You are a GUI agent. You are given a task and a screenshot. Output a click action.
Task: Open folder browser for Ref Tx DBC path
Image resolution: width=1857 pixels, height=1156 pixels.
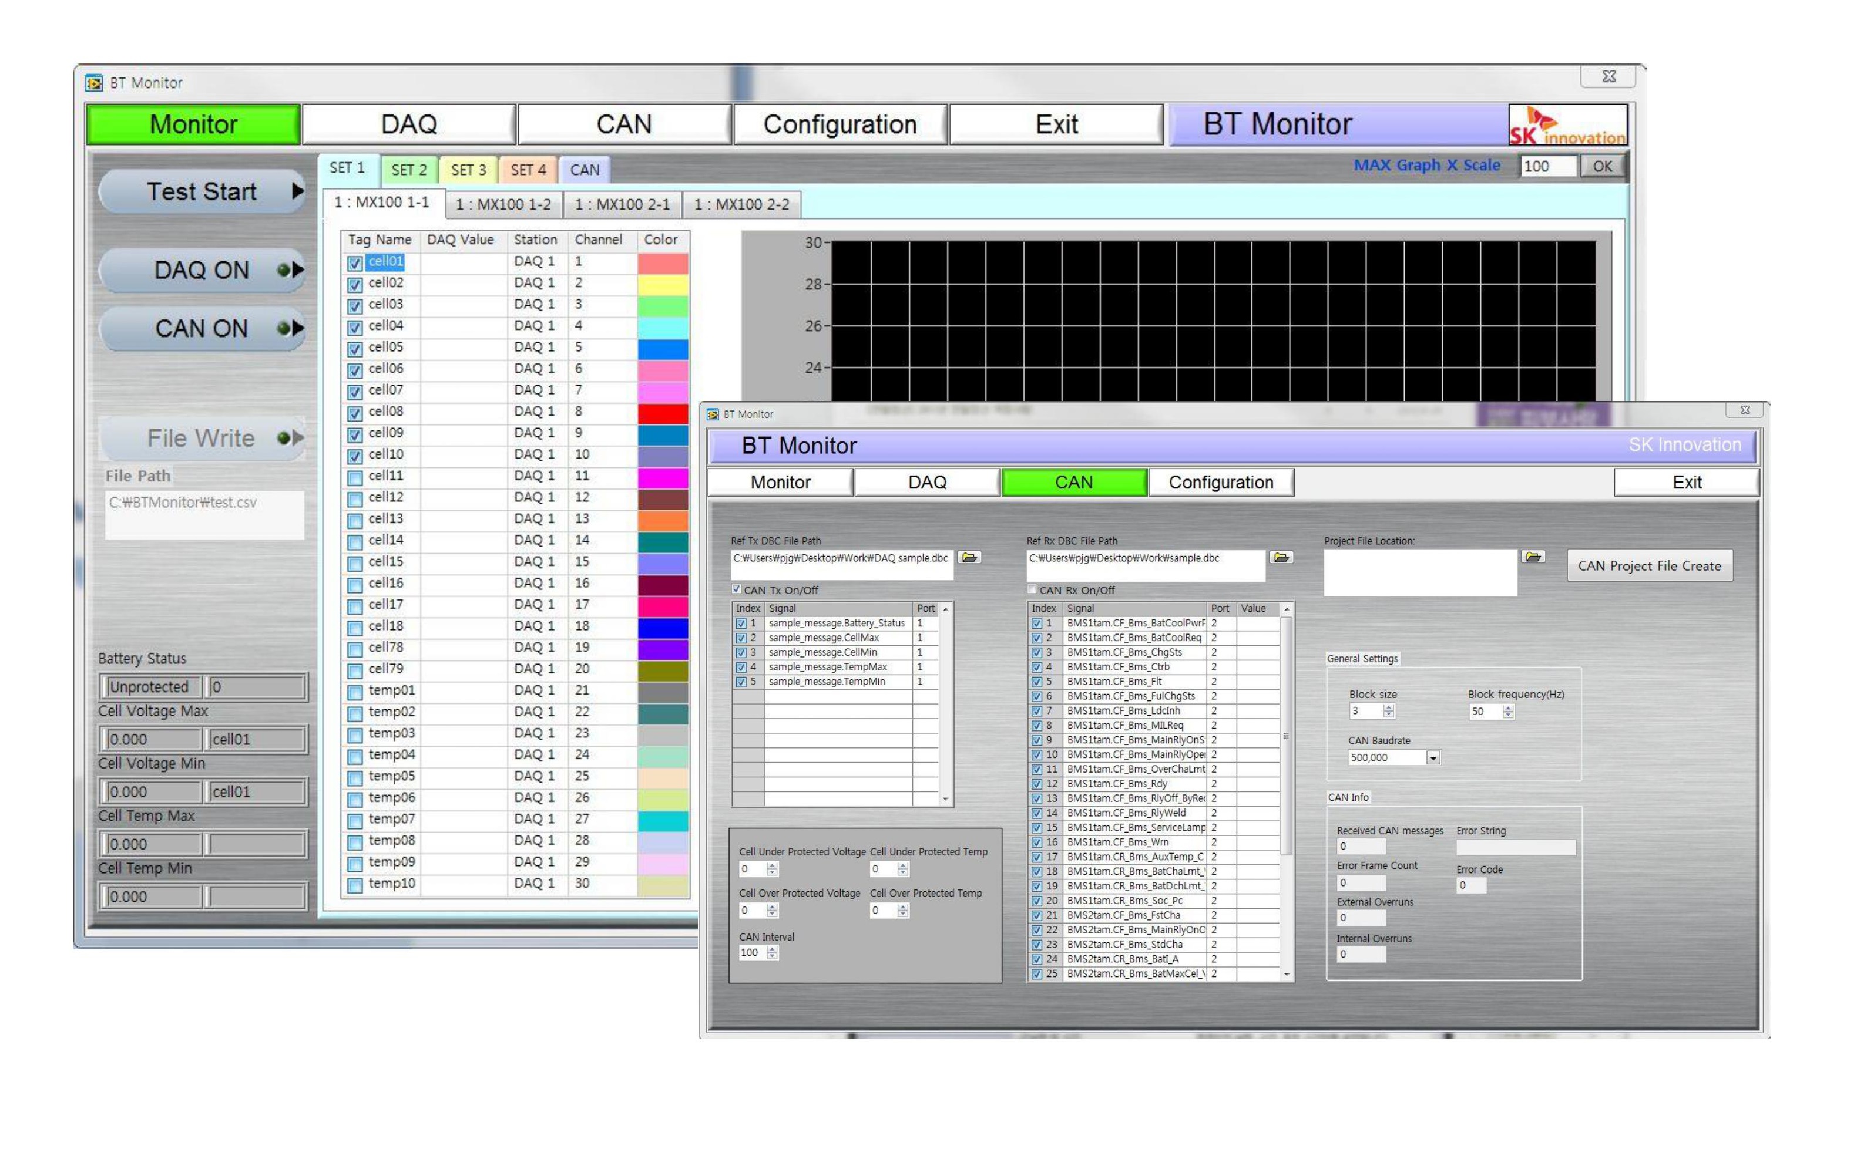coord(970,557)
